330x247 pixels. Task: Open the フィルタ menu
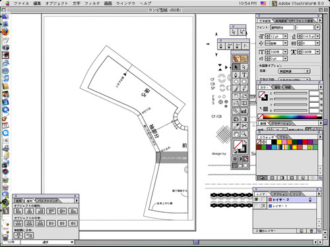pyautogui.click(x=92, y=3)
